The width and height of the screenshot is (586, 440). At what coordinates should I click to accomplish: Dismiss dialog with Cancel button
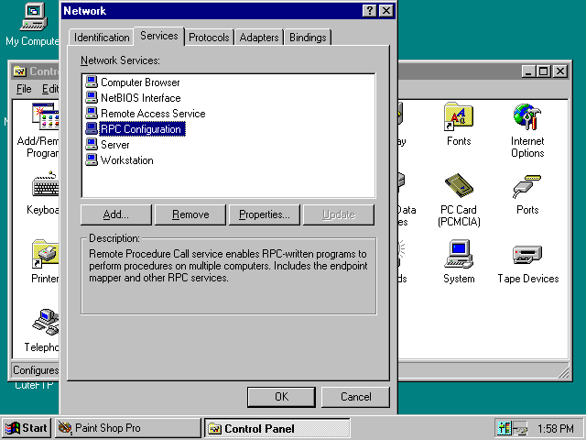coord(355,397)
